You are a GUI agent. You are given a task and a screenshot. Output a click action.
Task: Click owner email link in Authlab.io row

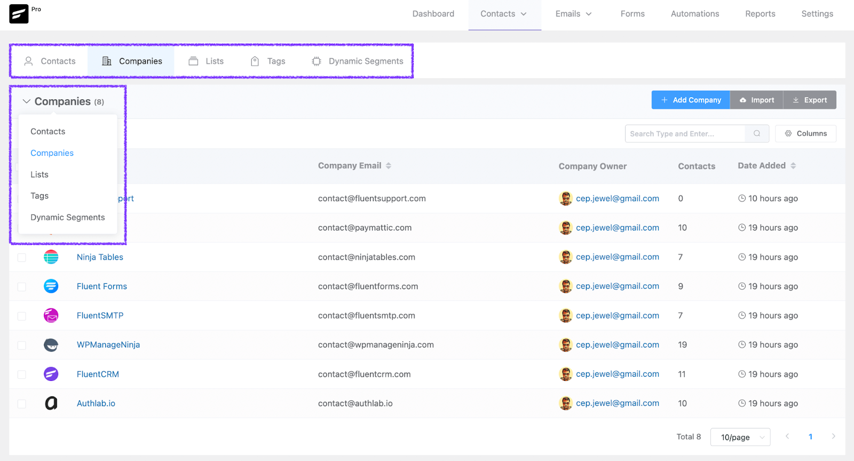618,403
